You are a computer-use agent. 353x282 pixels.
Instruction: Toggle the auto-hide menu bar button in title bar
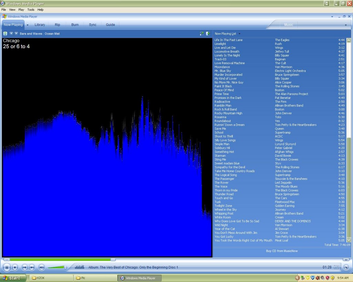[x=326, y=3]
